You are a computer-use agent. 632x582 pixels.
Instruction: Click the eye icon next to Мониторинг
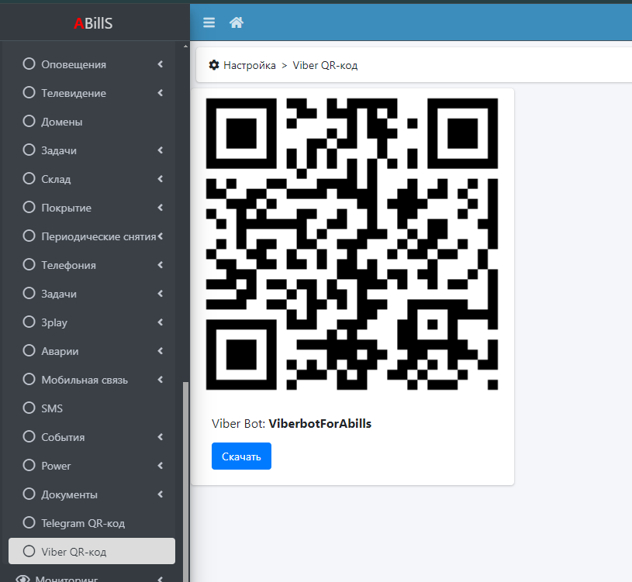point(23,579)
